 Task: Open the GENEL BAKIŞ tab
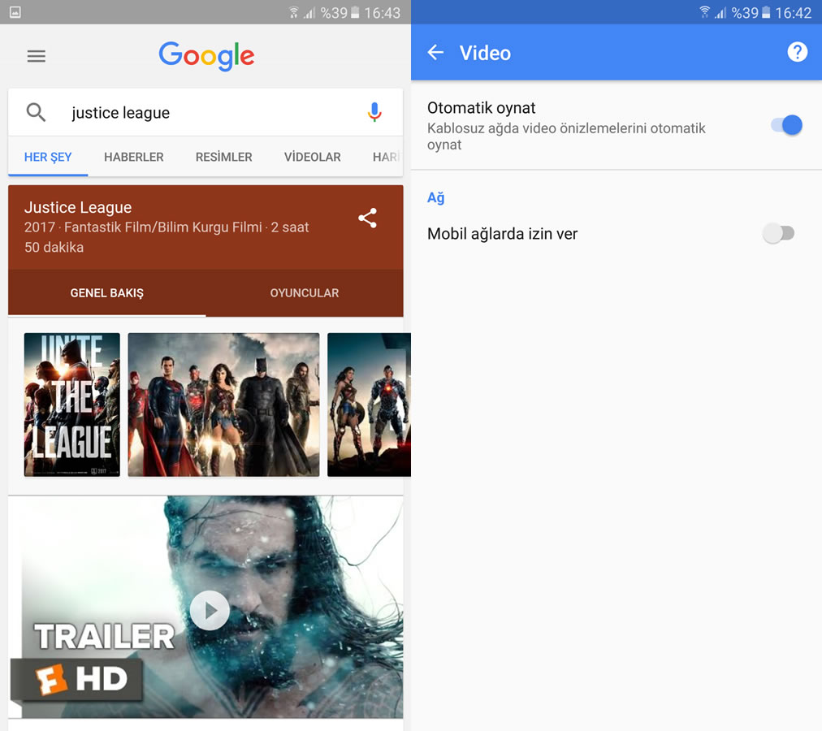click(107, 293)
